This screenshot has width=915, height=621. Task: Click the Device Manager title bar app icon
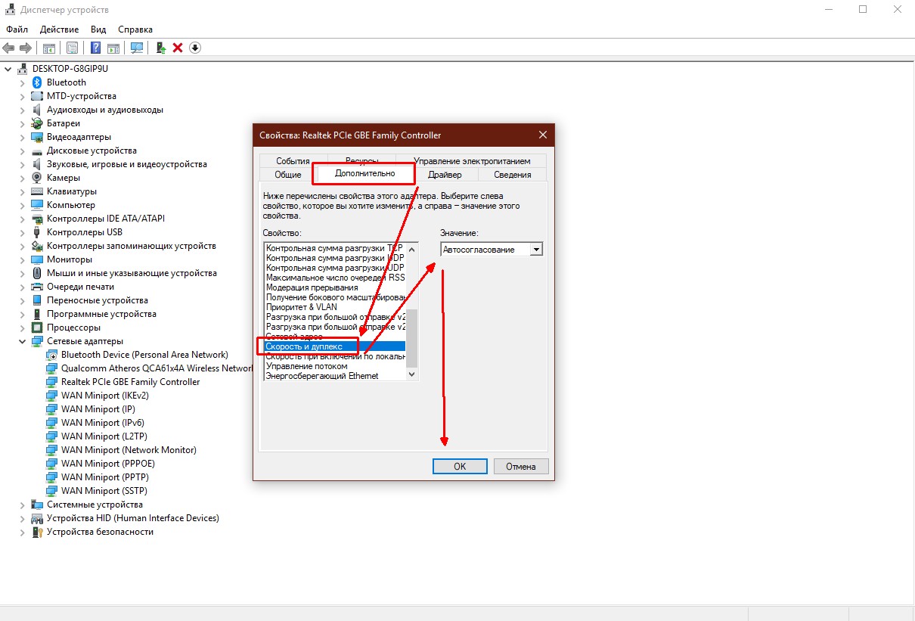coord(9,10)
